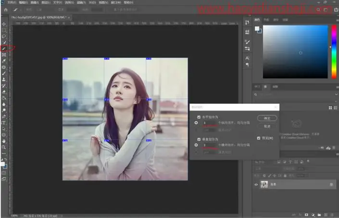Create a new layer from Layers panel
The image size is (339, 218).
[326, 215]
